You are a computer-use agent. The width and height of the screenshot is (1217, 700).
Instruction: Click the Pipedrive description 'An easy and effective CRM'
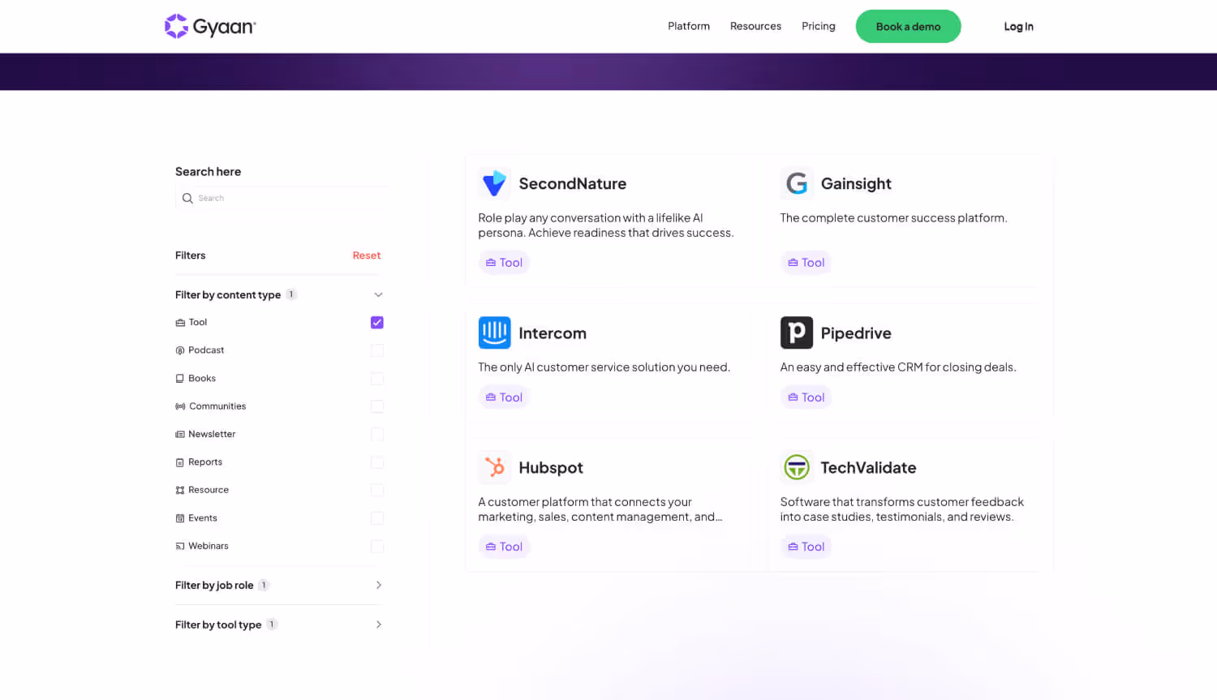(x=898, y=367)
